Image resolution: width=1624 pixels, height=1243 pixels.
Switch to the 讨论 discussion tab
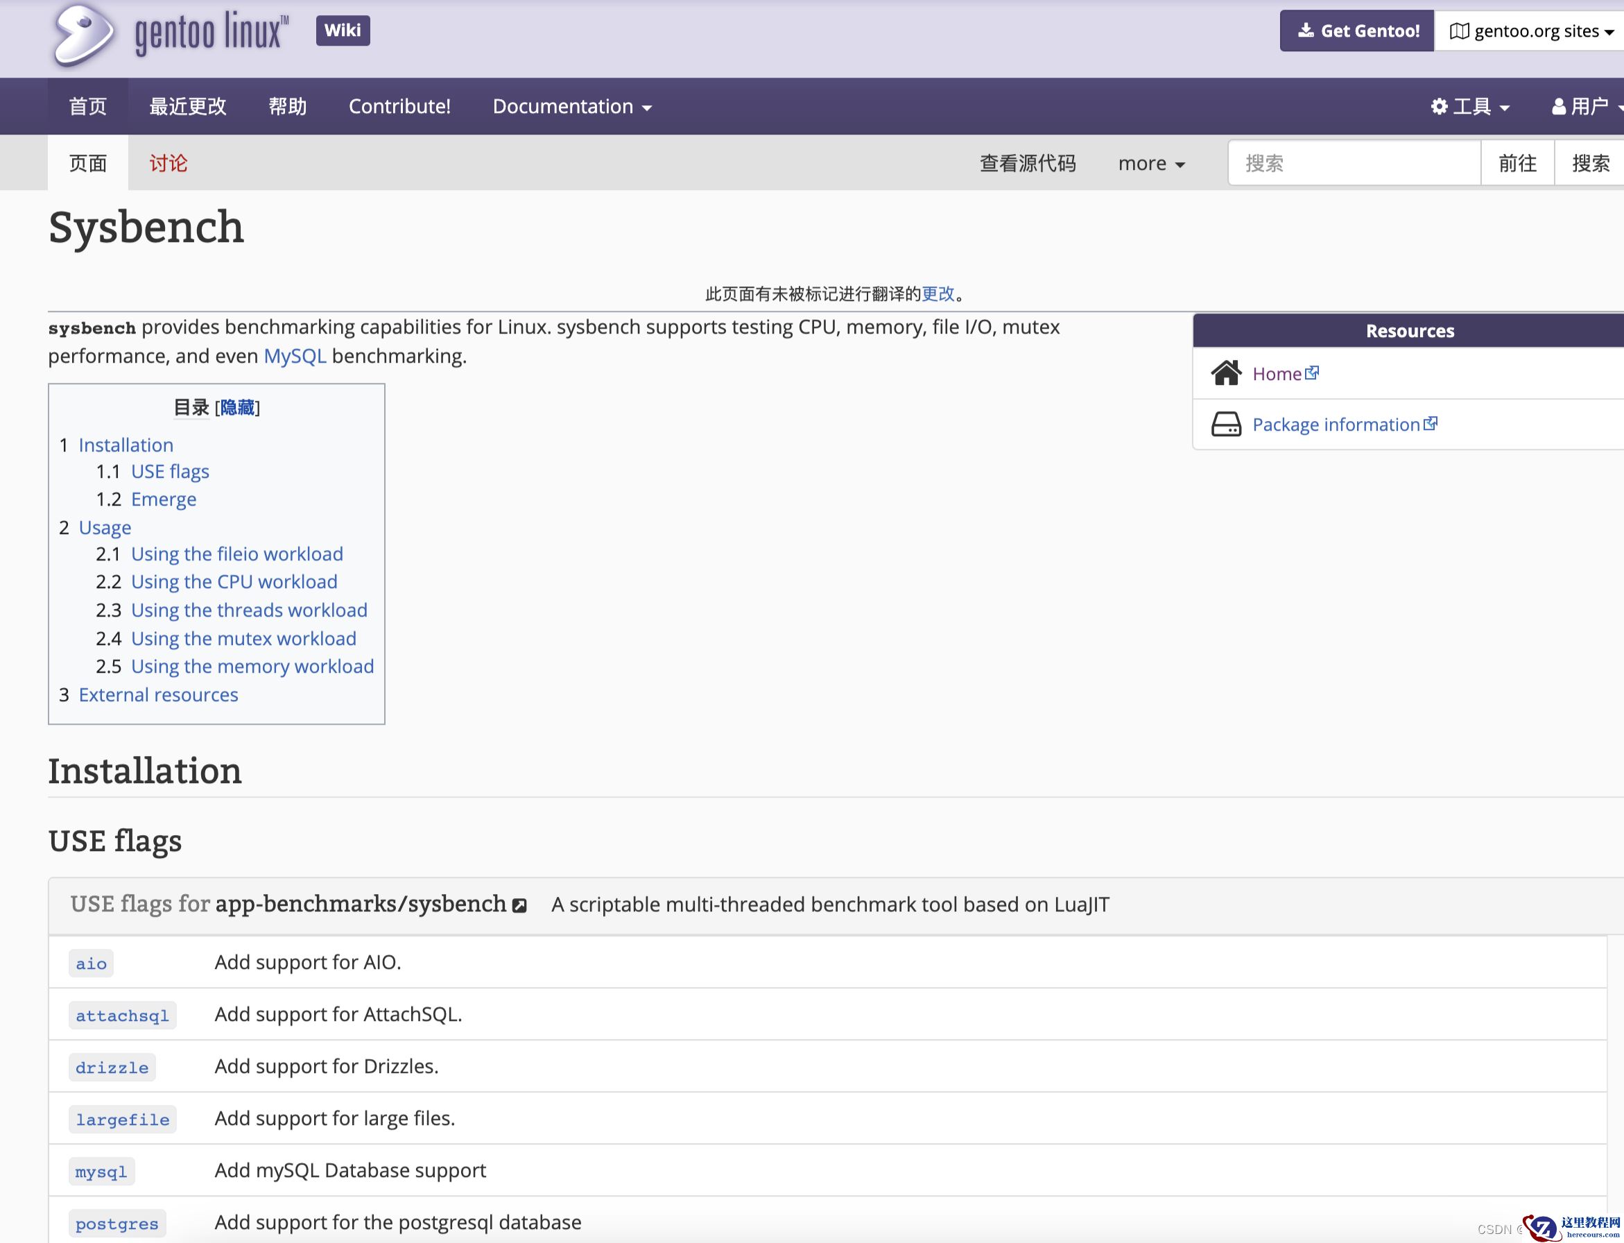tap(168, 164)
